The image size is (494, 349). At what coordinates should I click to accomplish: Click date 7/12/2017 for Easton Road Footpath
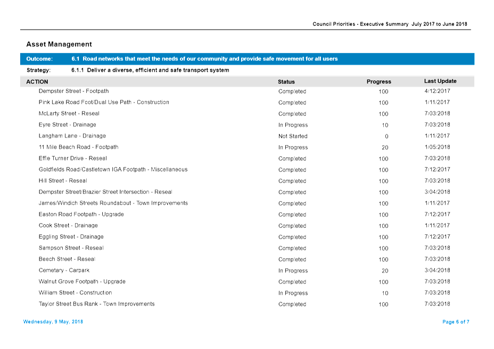(437, 215)
